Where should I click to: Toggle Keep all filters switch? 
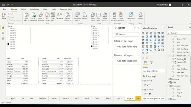[x=149, y=94]
